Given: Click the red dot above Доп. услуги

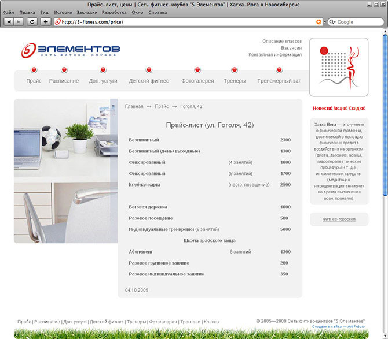Looking at the screenshot, I should click(x=103, y=70).
